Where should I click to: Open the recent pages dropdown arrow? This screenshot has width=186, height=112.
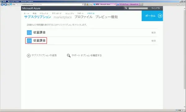[8, 4]
